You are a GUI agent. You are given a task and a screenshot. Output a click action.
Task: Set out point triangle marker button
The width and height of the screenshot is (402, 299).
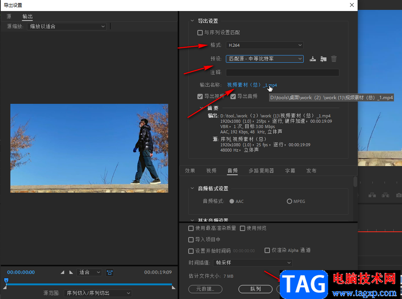tap(71, 272)
